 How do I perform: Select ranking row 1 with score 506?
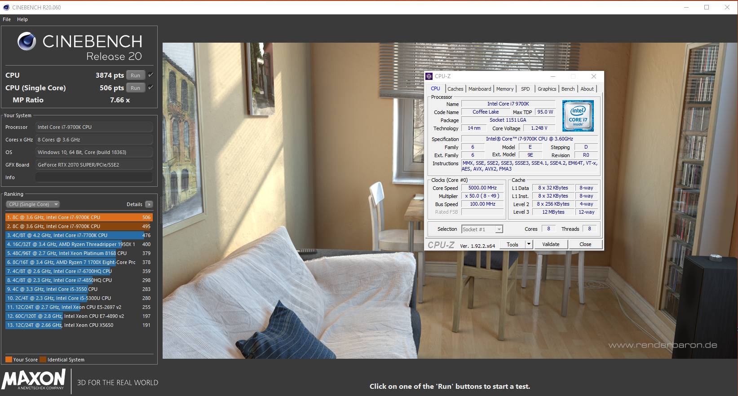pos(79,217)
